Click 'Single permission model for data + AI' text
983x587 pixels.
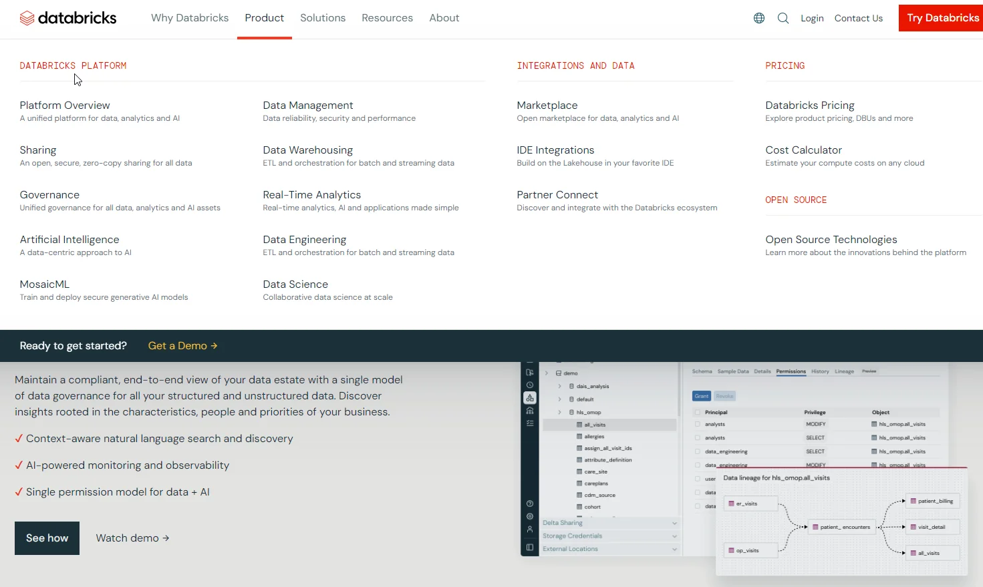118,492
